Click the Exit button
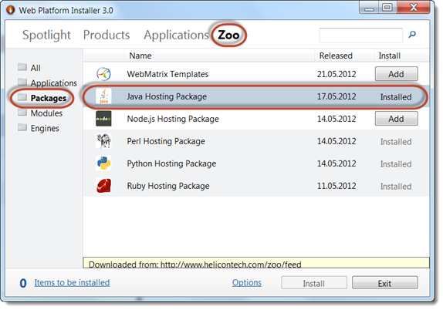The image size is (443, 310). pos(385,283)
